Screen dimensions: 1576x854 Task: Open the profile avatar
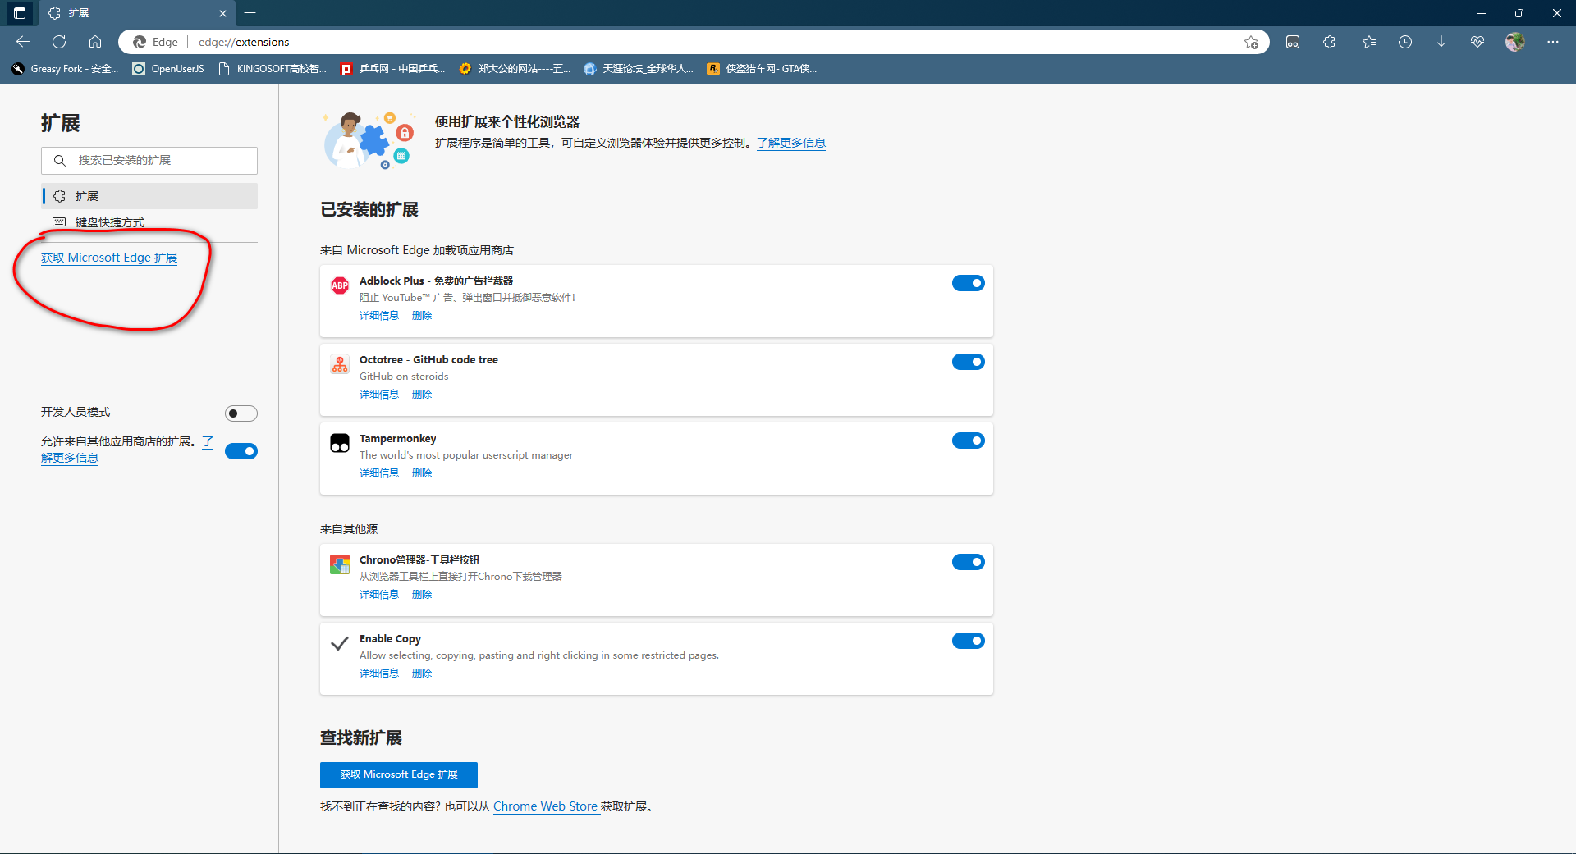point(1515,42)
